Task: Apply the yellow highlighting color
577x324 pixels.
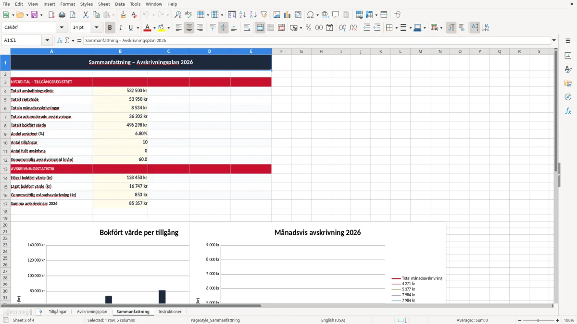Action: 162,28
